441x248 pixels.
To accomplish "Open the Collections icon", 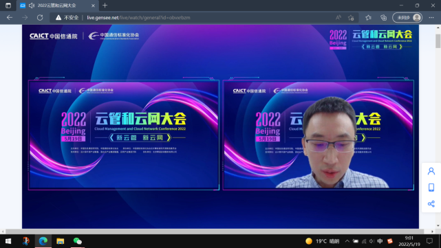I will click(384, 18).
